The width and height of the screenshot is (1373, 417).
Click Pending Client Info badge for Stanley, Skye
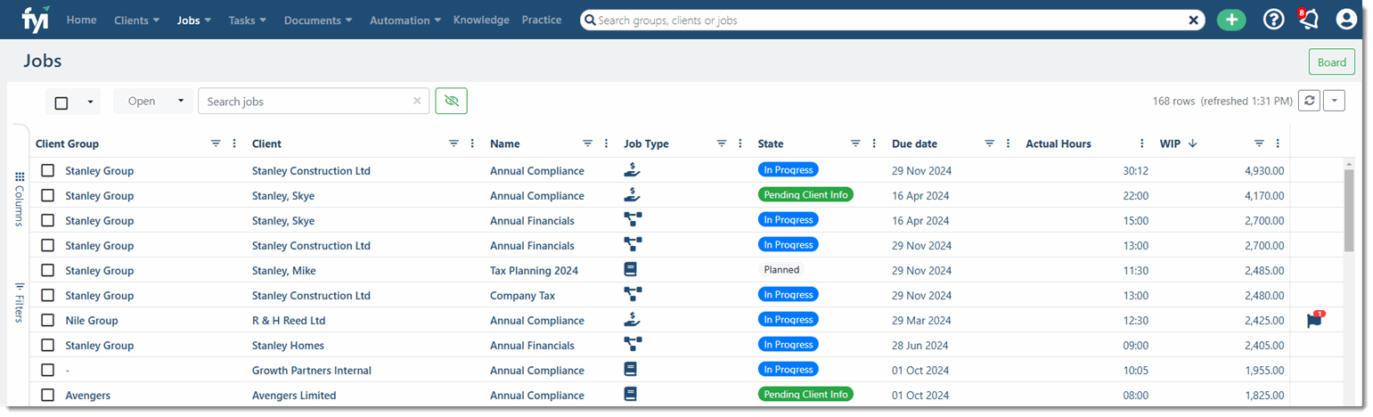[x=805, y=195]
